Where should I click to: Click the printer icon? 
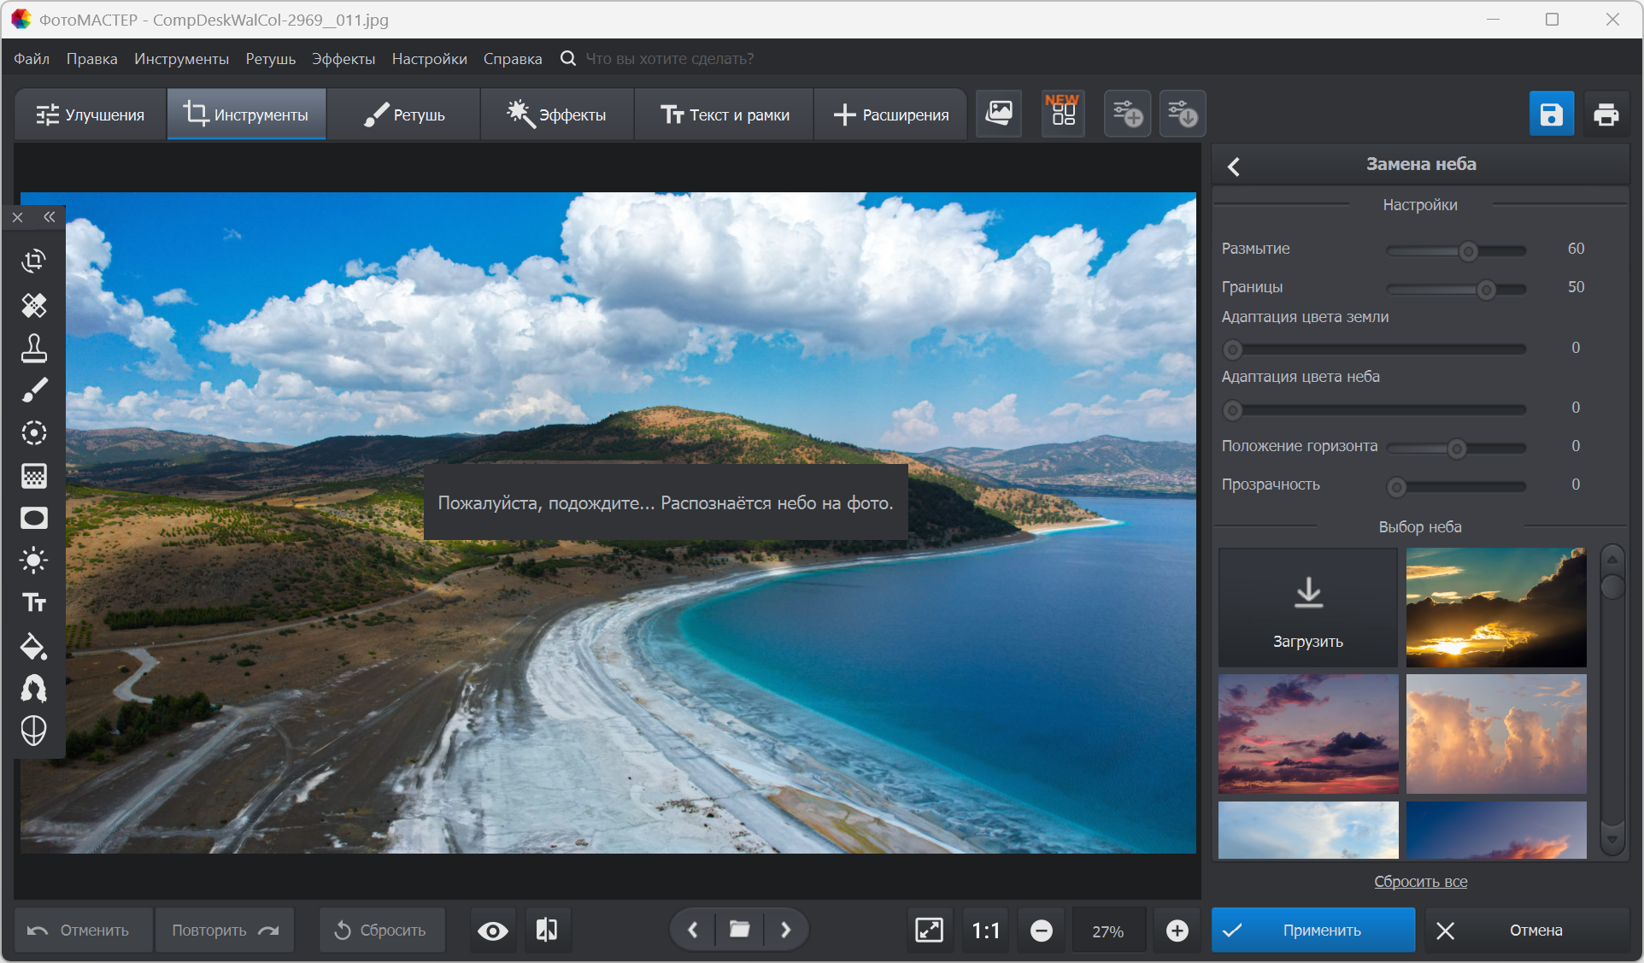pos(1606,115)
